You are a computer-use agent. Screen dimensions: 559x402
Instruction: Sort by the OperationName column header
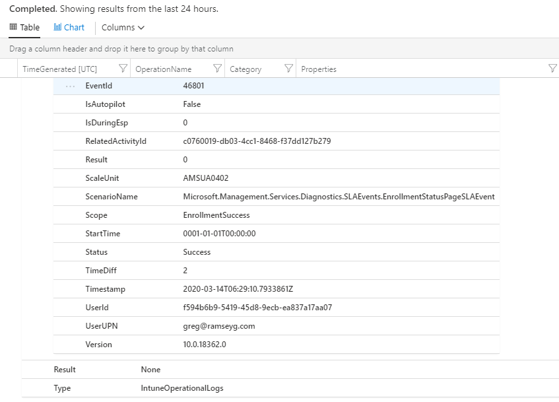(x=163, y=69)
